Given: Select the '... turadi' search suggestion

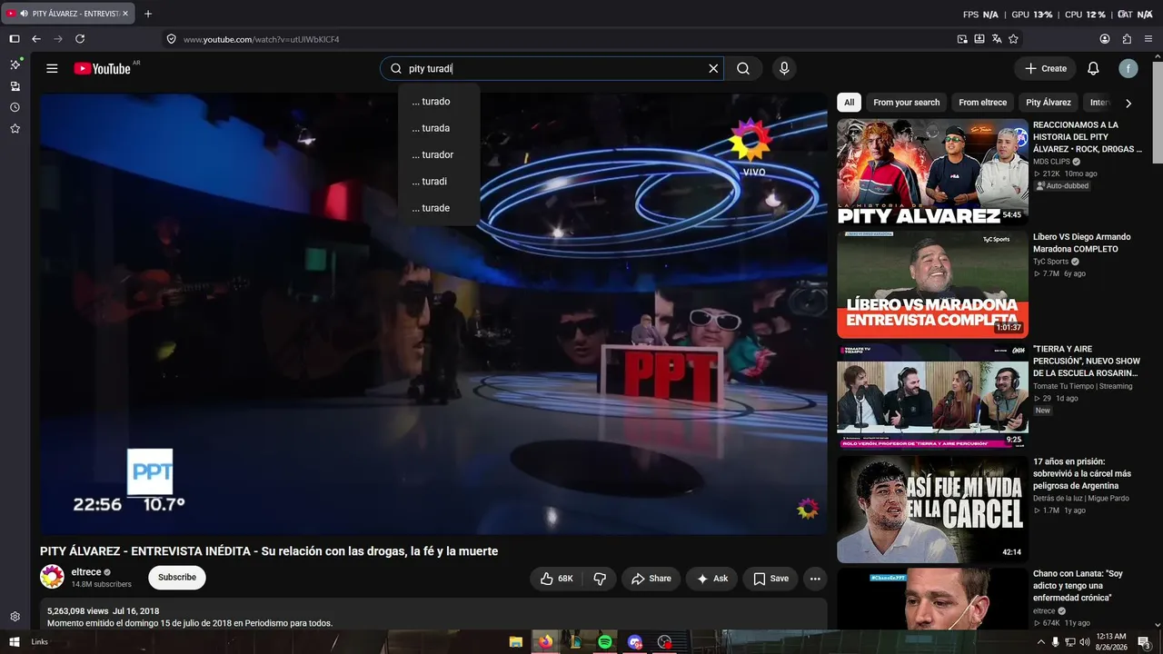Looking at the screenshot, I should tap(439, 182).
